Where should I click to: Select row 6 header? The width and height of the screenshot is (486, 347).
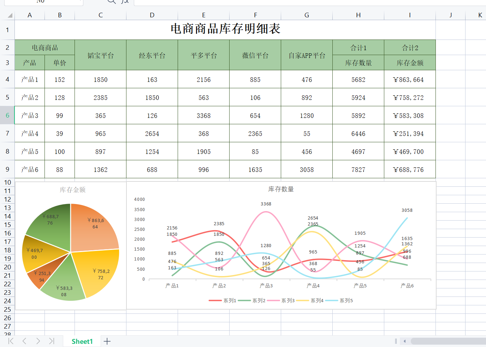[7, 115]
